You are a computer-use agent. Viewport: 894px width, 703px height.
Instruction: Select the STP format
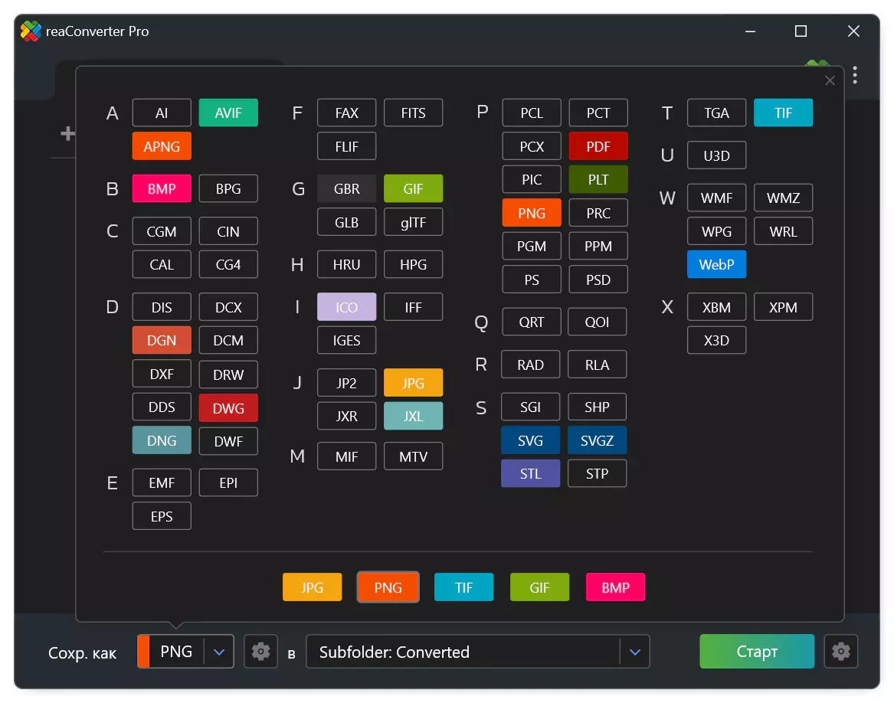pos(597,474)
